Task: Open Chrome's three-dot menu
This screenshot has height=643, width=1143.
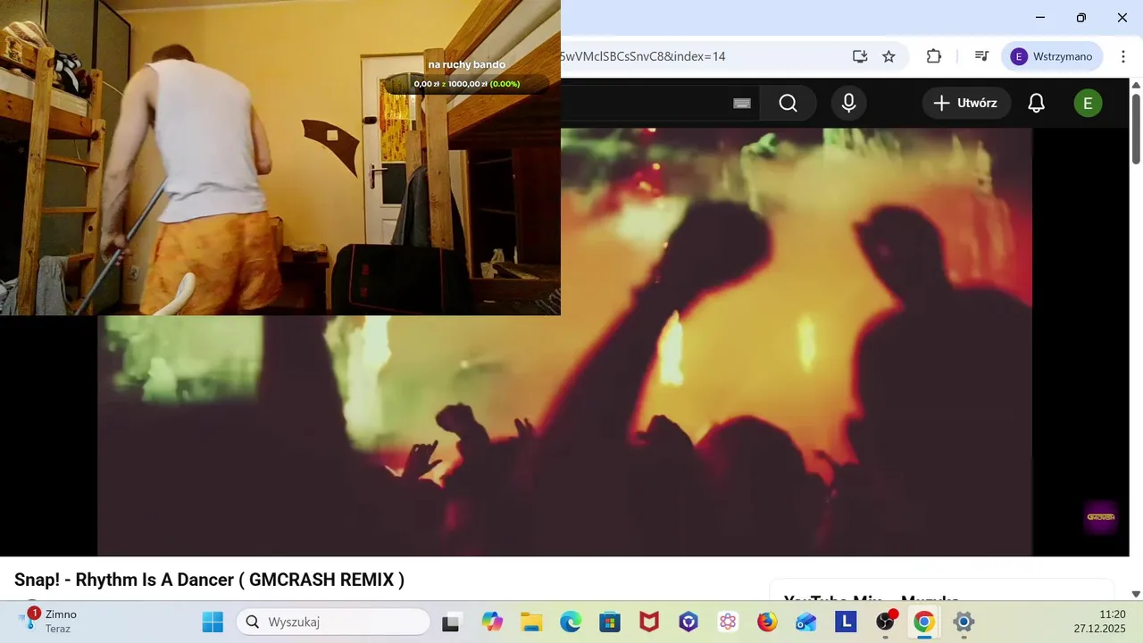Action: point(1123,56)
